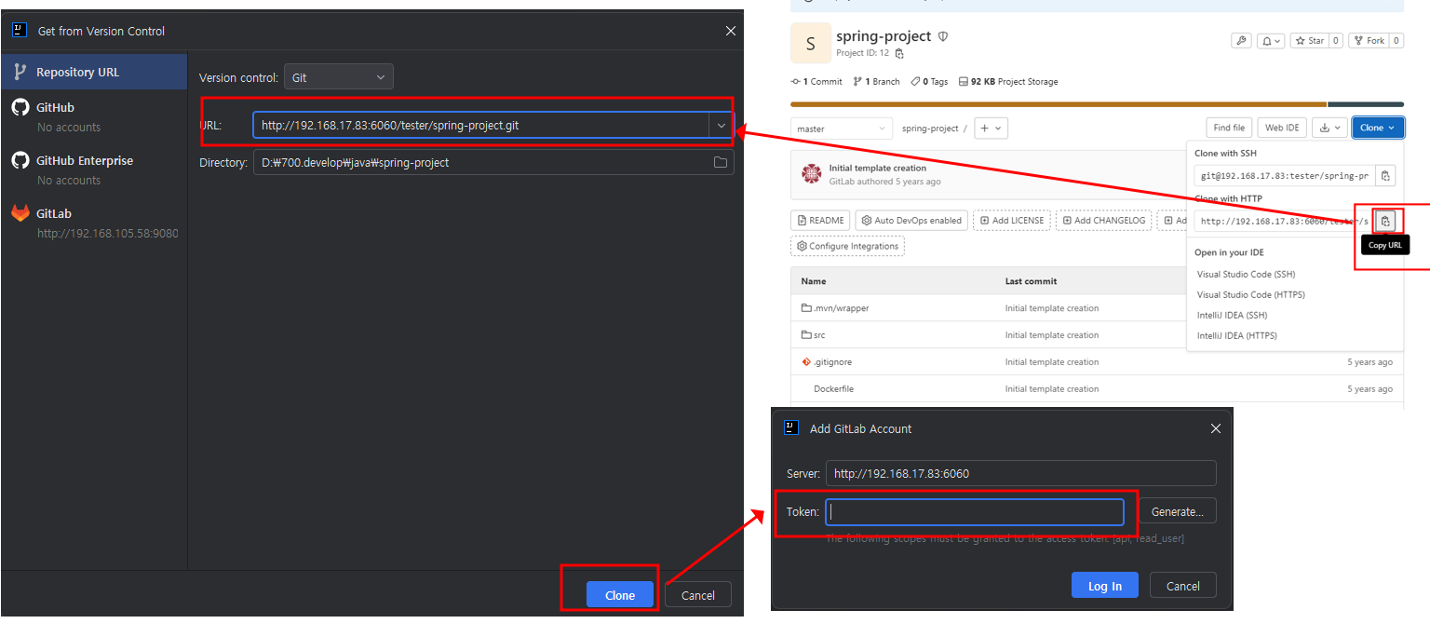1430x637 pixels.
Task: Click the Generate... token button
Action: (1177, 511)
